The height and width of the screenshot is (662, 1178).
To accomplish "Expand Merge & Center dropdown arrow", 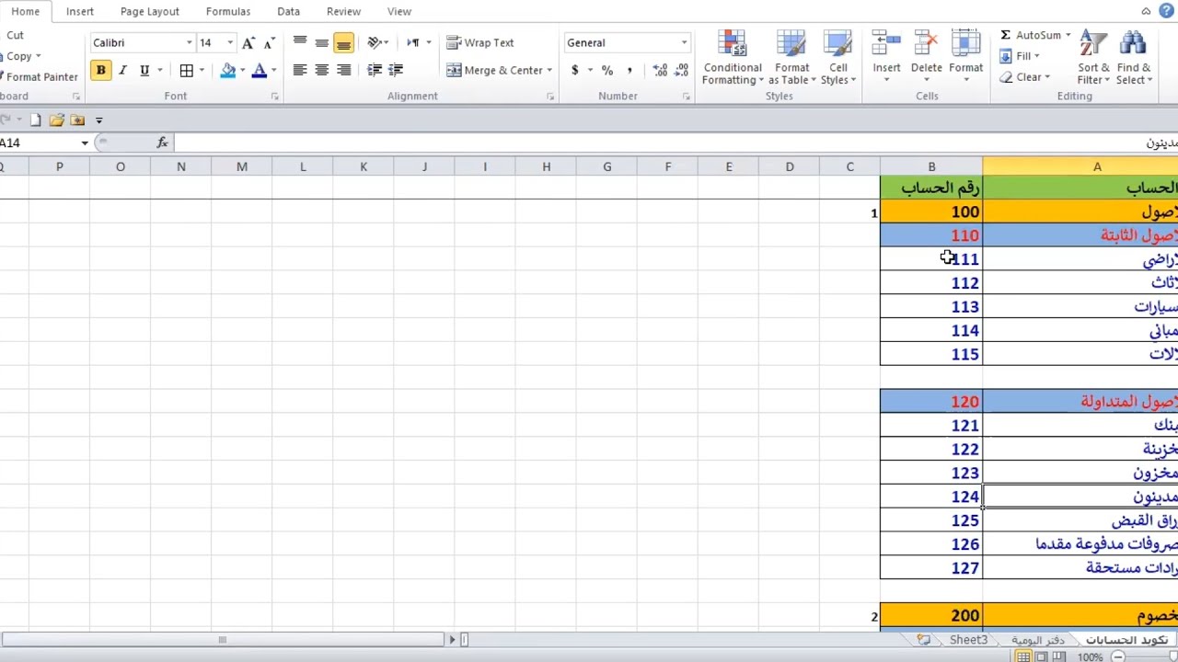I will tap(549, 71).
